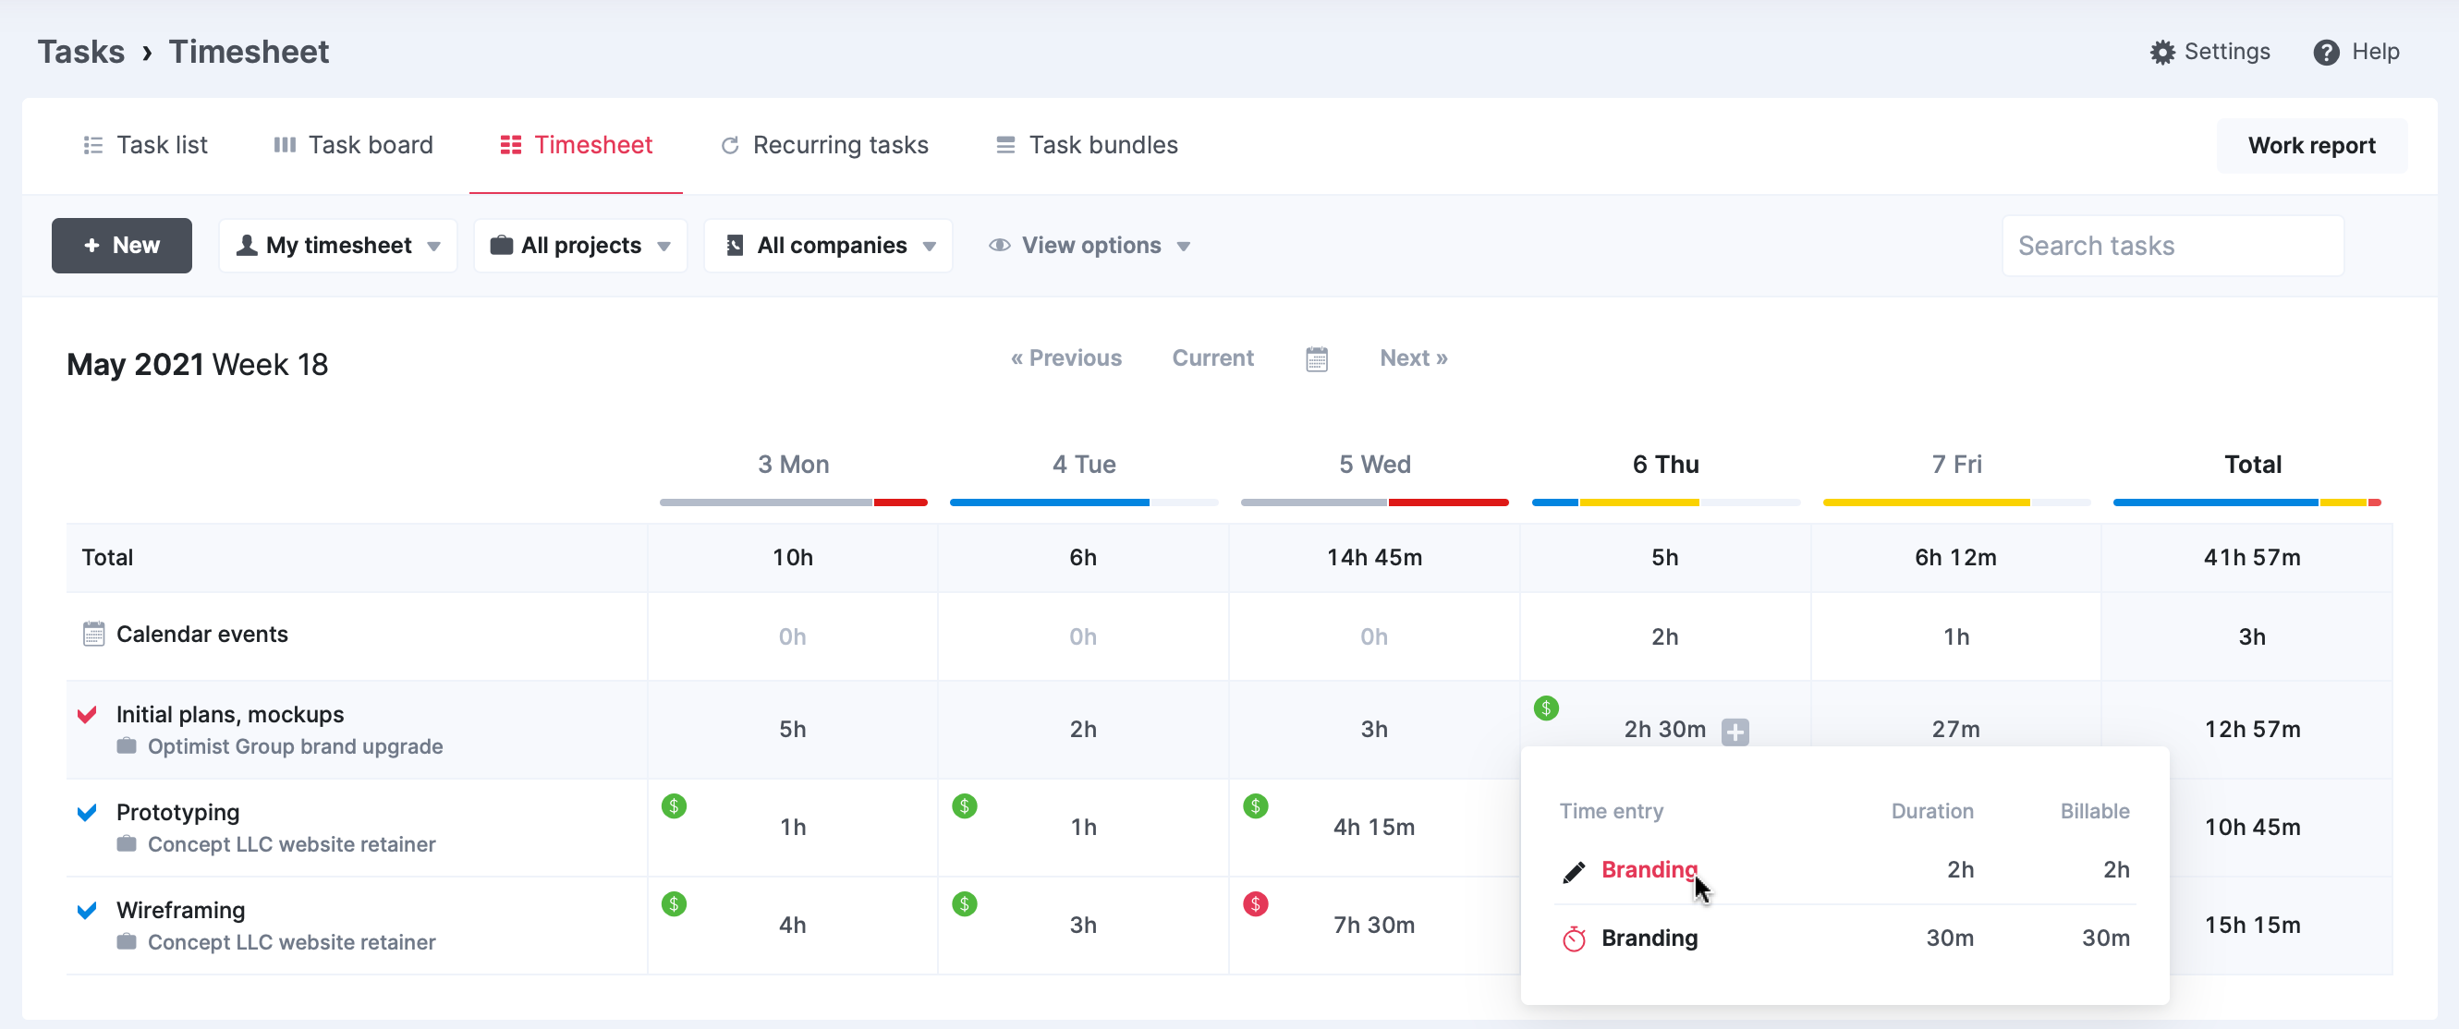
Task: Click red billable dollar icon on Wireframing Wednesday
Action: point(1255,903)
